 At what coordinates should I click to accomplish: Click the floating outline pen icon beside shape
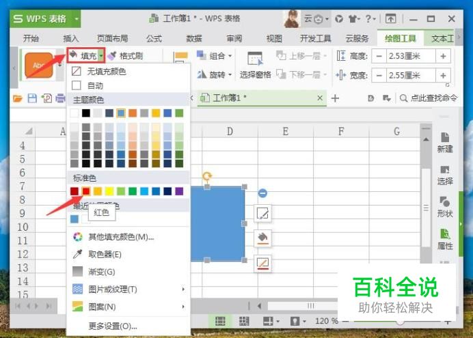pos(262,264)
